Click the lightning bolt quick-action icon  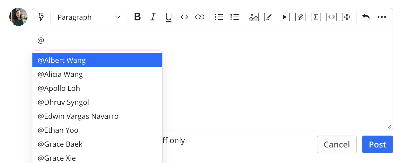click(41, 17)
